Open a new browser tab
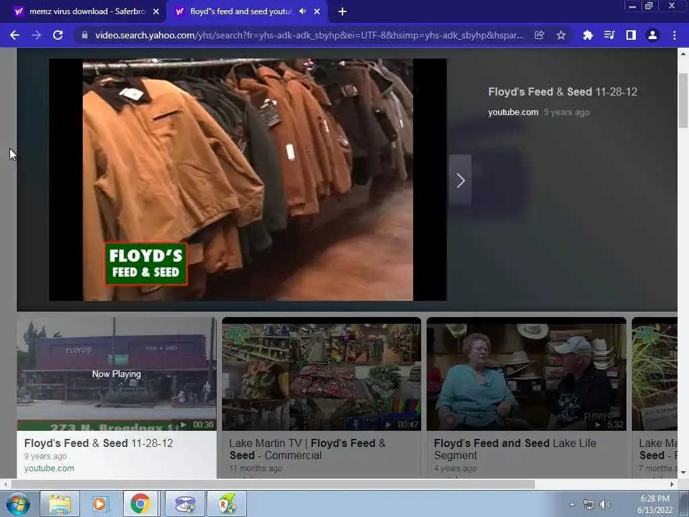Viewport: 689px width, 517px height. pyautogui.click(x=342, y=11)
